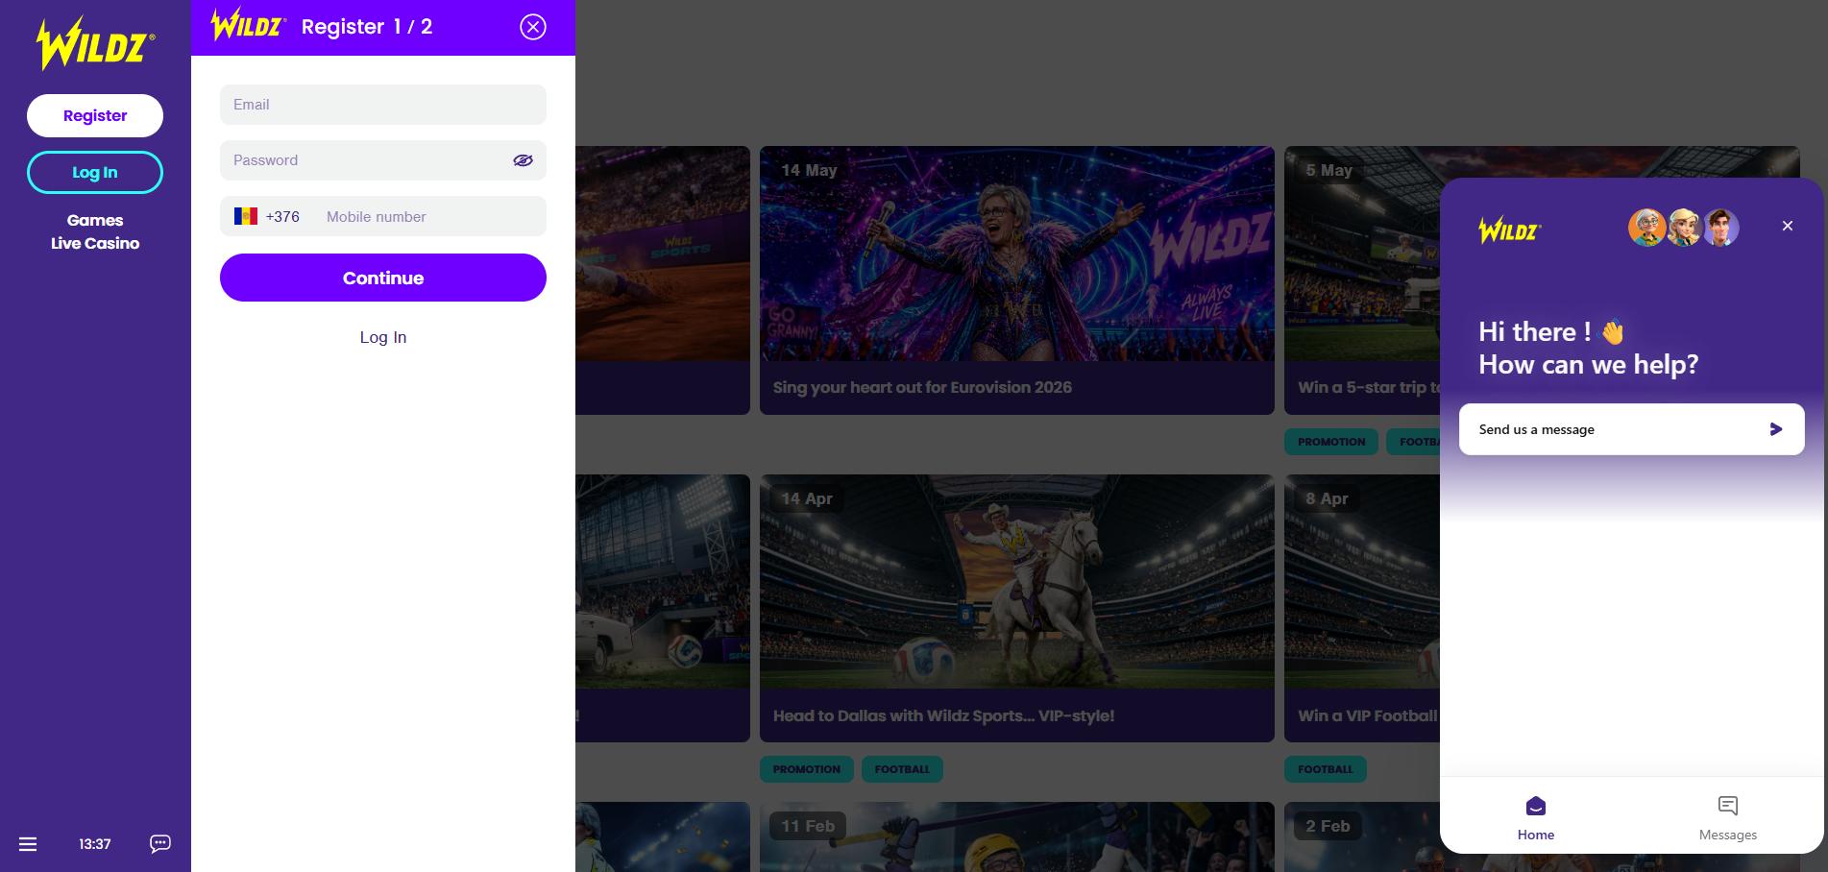The height and width of the screenshot is (872, 1828).
Task: Click PROMOTION tag under the Dallas article
Action: tap(807, 769)
